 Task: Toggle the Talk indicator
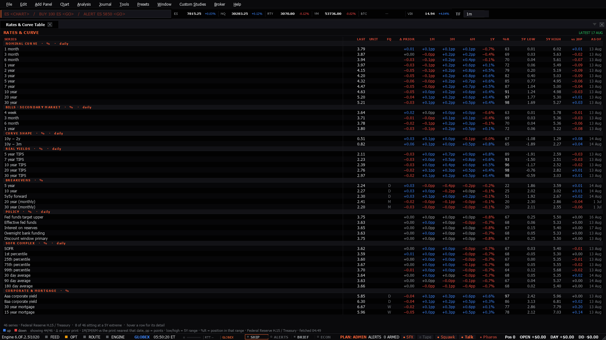[x=467, y=337]
